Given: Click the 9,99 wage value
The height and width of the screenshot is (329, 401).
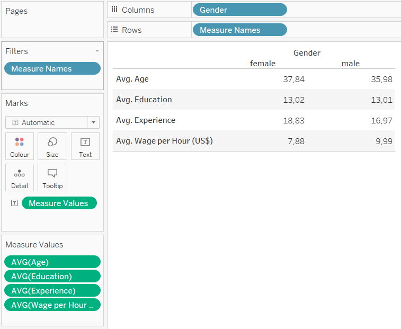Looking at the screenshot, I should pyautogui.click(x=384, y=141).
